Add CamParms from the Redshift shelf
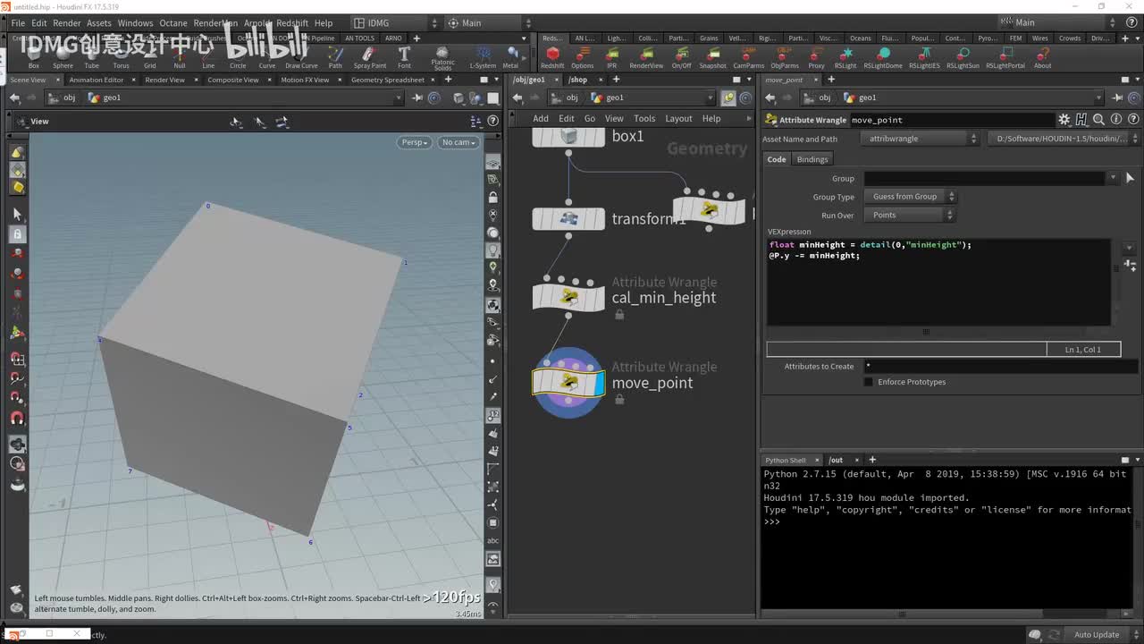 click(x=749, y=59)
